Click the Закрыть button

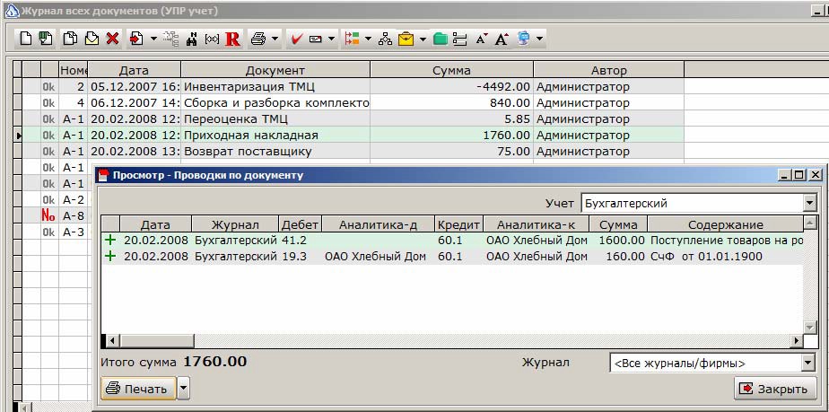(775, 390)
